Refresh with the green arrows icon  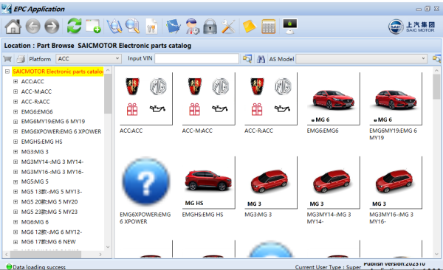tap(74, 26)
